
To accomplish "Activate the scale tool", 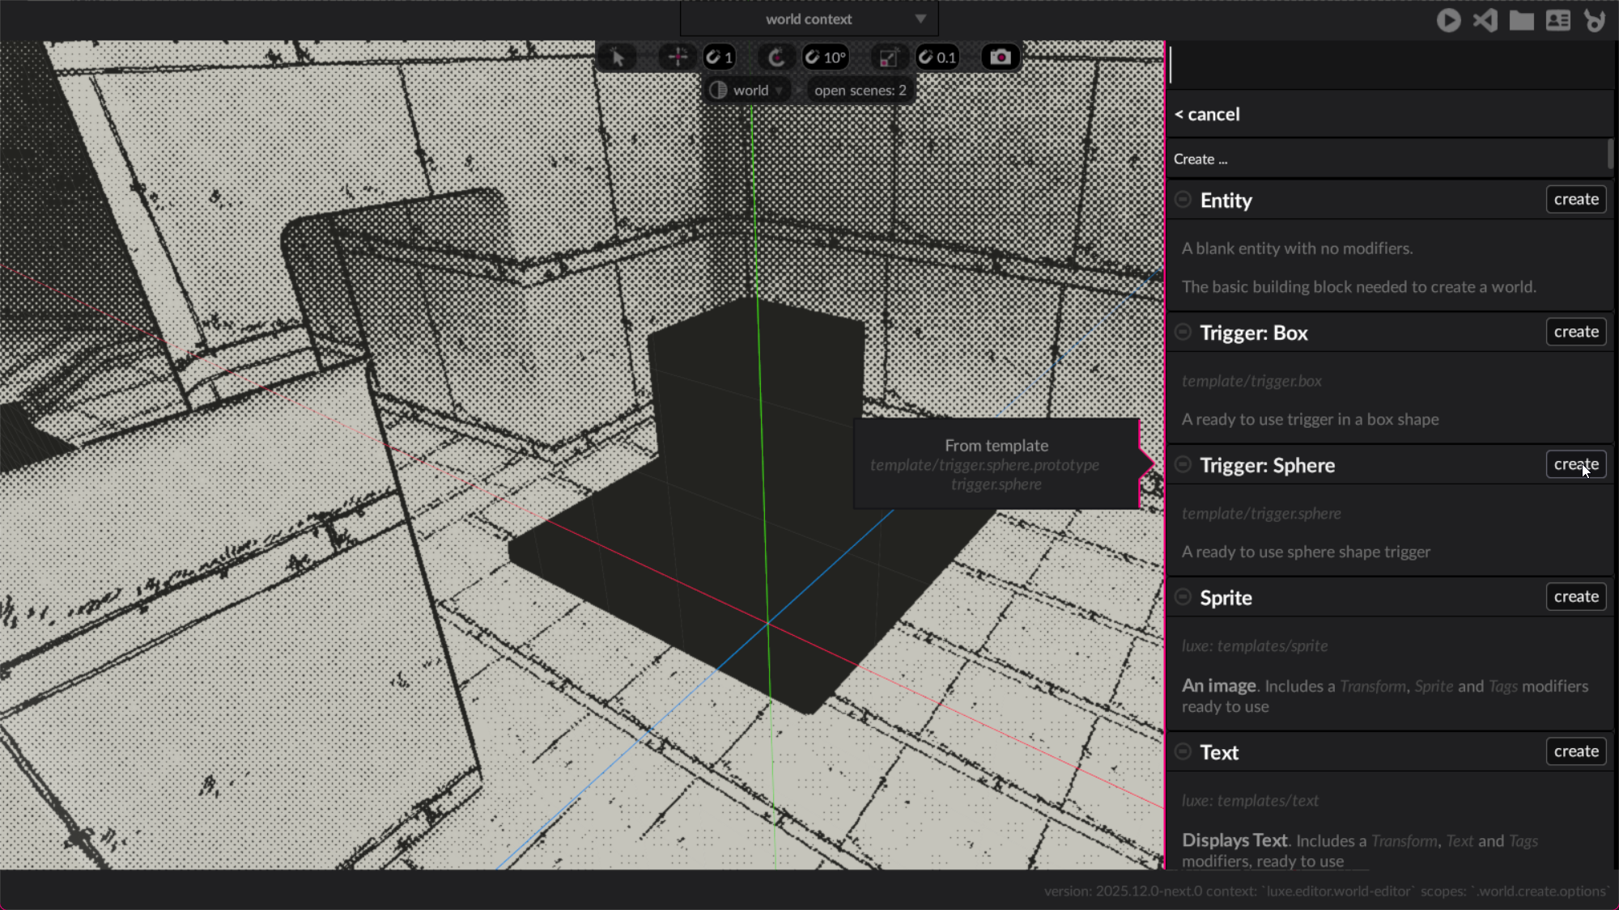I will pos(888,57).
